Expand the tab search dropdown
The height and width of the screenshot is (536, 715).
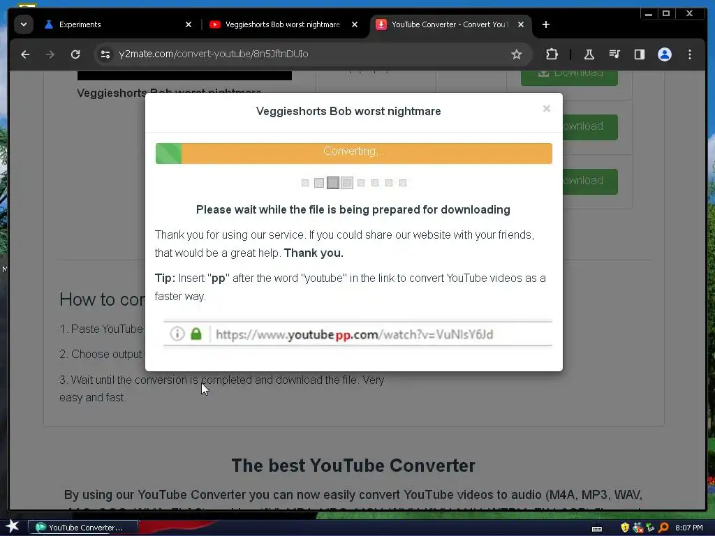[24, 24]
